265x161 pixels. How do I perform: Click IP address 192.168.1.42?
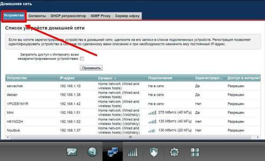pos(70,104)
